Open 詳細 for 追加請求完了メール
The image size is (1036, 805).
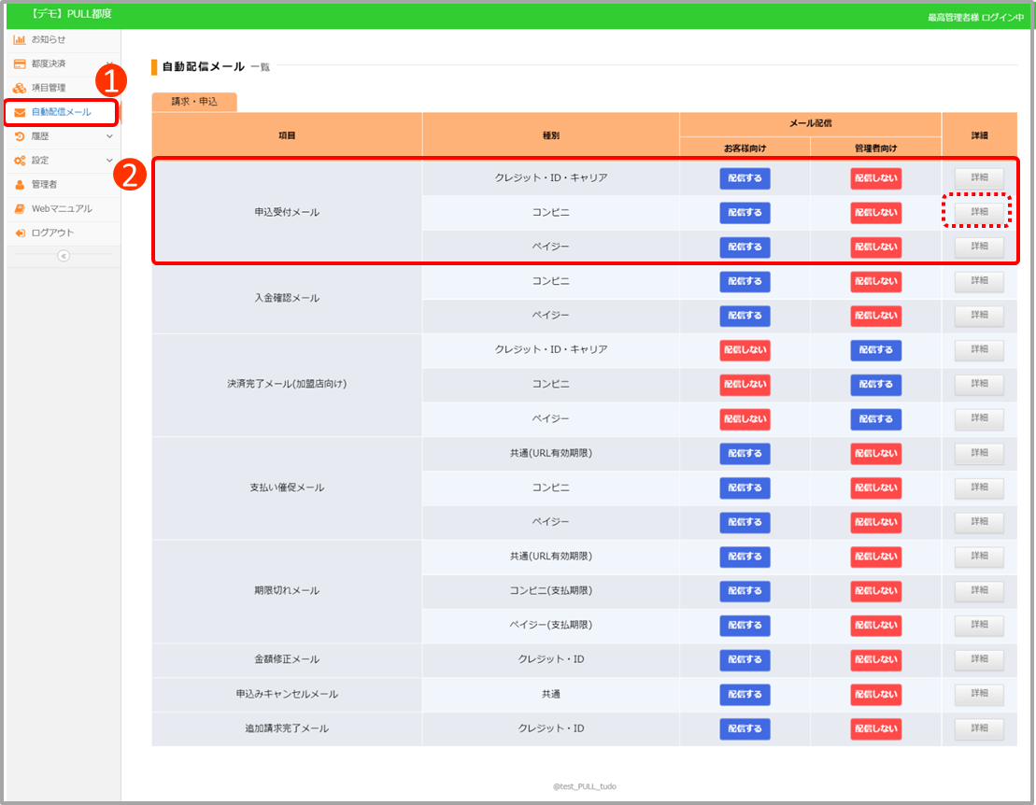pyautogui.click(x=978, y=728)
